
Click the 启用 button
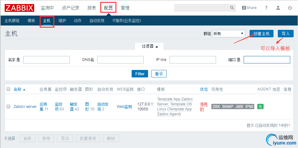tap(27, 138)
